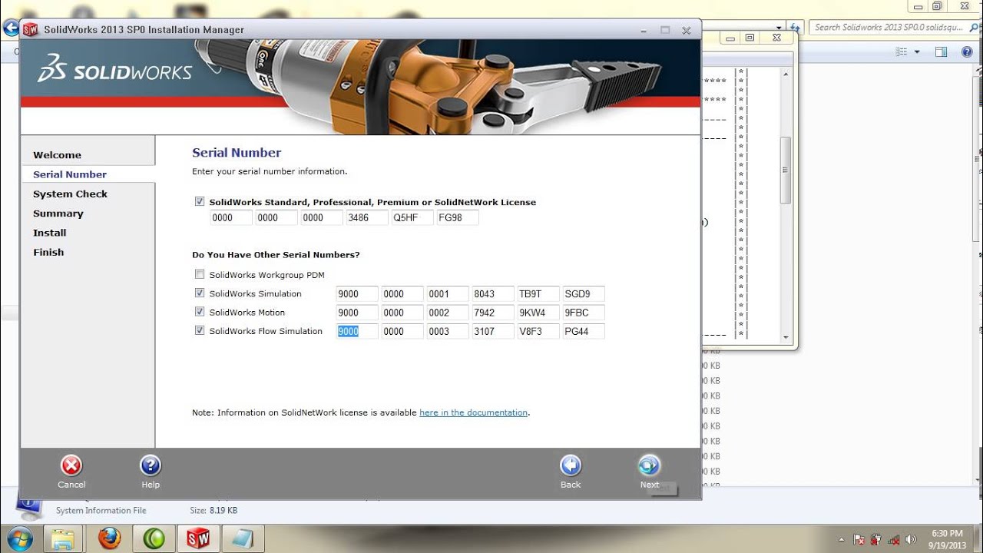Click the Notepad vertical scrollbar thumb
983x553 pixels.
(x=785, y=171)
